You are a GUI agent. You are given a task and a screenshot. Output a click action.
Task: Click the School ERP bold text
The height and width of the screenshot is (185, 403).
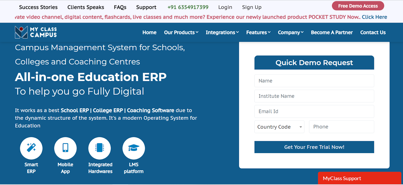(75, 110)
